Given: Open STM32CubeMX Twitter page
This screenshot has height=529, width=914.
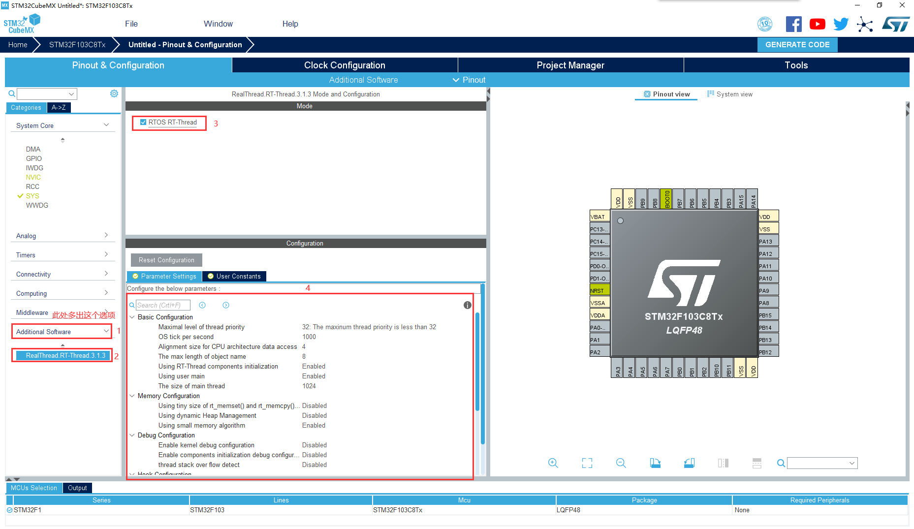Looking at the screenshot, I should pos(841,24).
